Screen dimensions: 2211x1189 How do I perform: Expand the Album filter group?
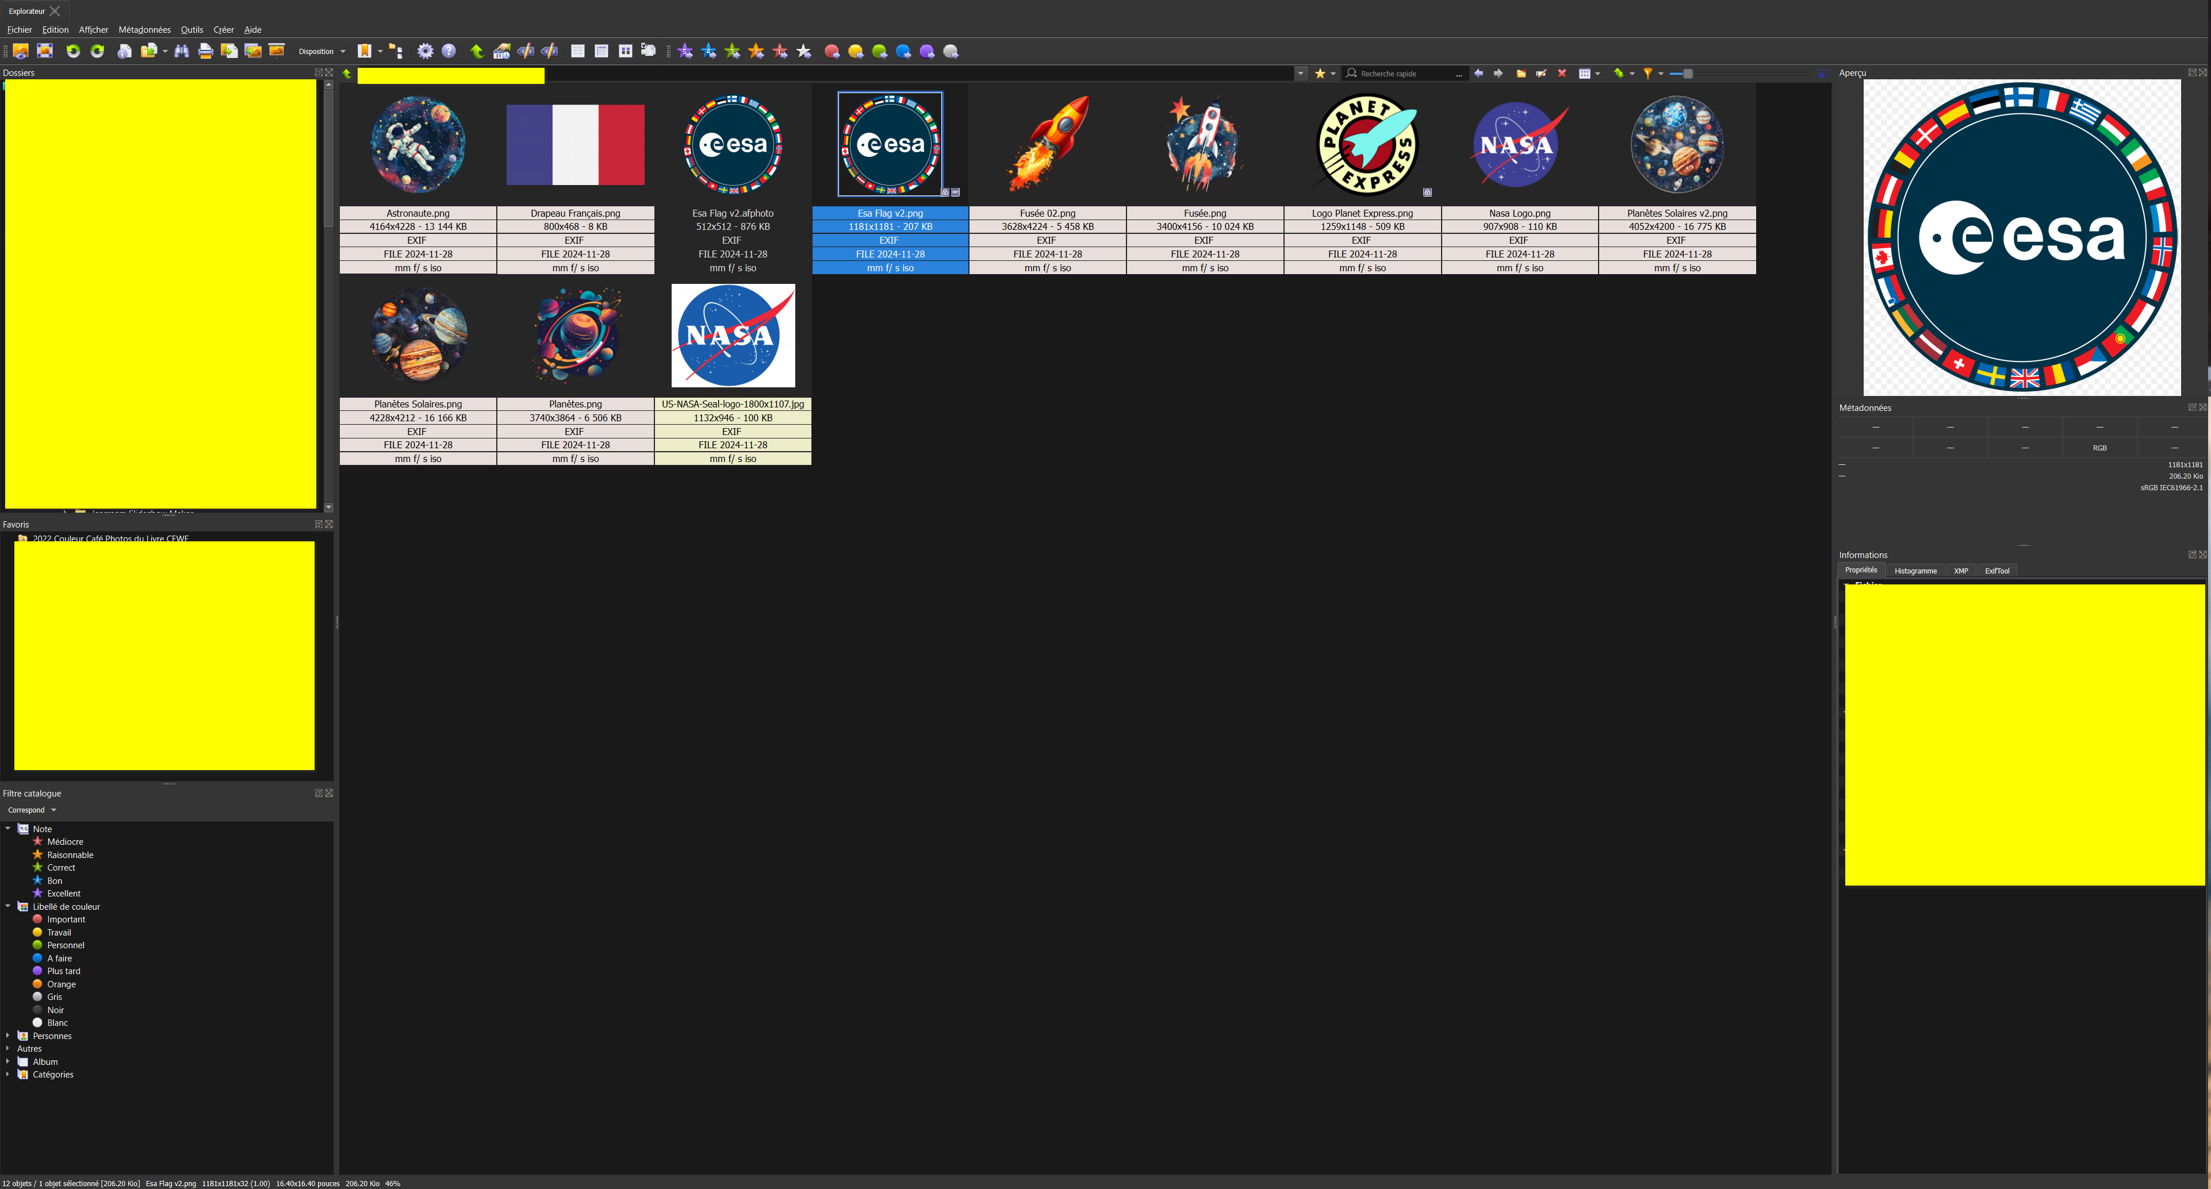[7, 1061]
